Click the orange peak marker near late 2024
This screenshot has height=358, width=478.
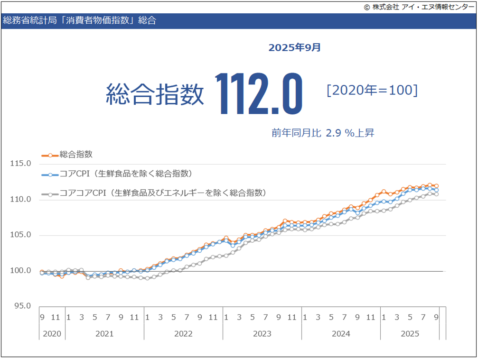[x=383, y=192]
